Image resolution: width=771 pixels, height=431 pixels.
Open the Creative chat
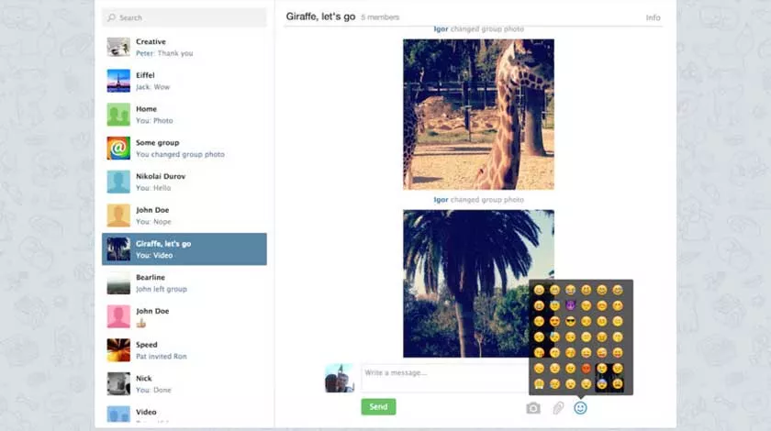(x=184, y=47)
